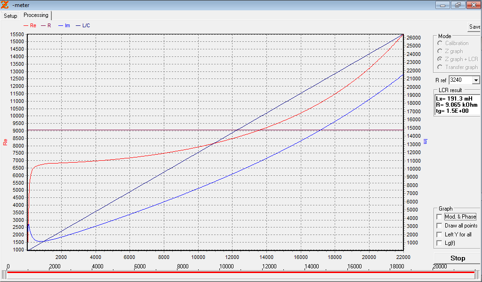Click the Stop button
This screenshot has height=282, width=482.
click(458, 258)
